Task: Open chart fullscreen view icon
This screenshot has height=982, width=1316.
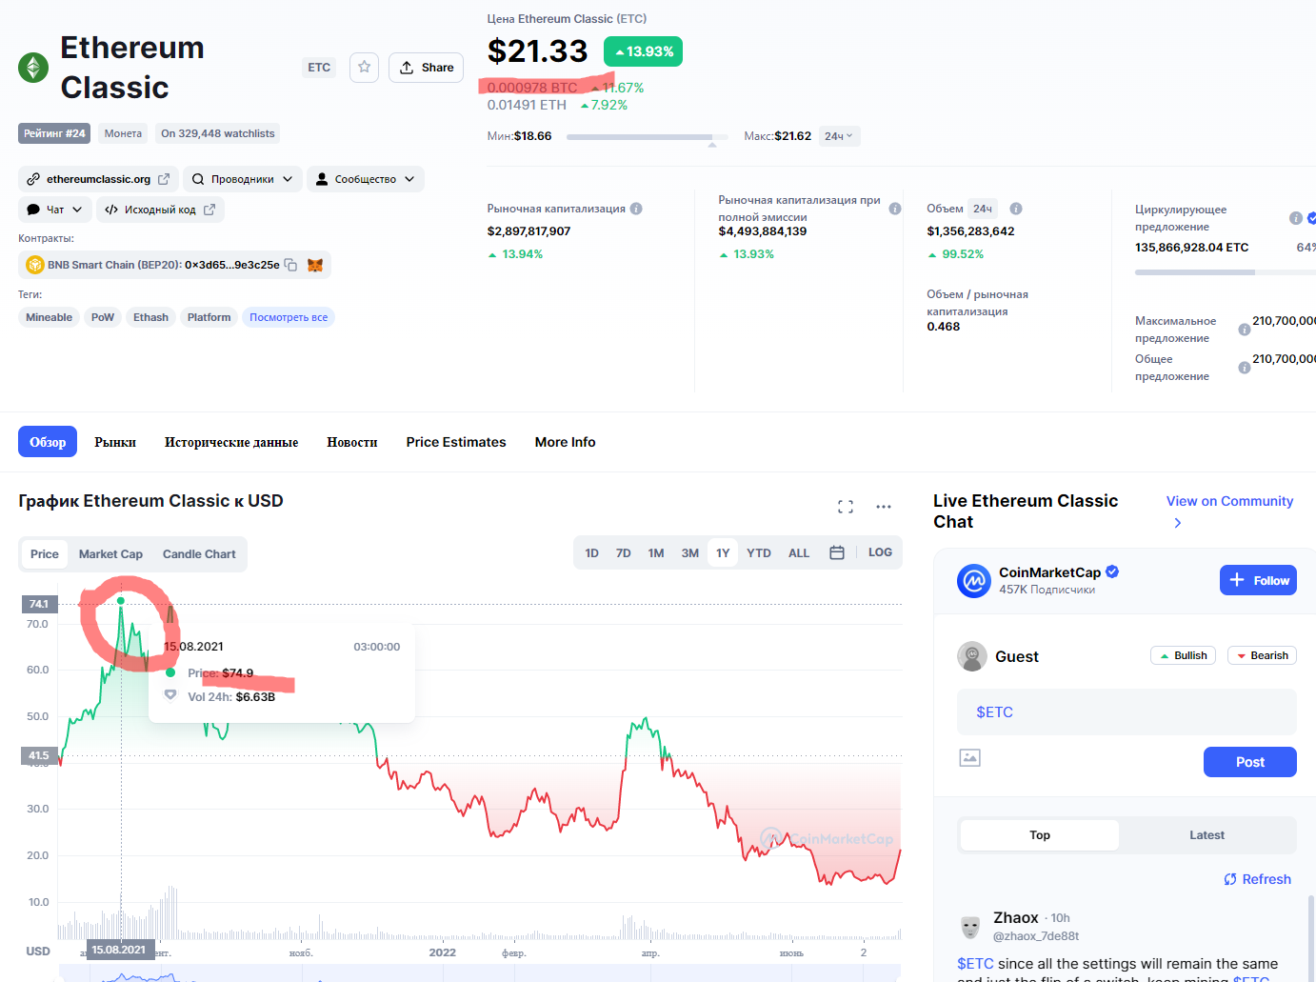Action: click(x=846, y=507)
